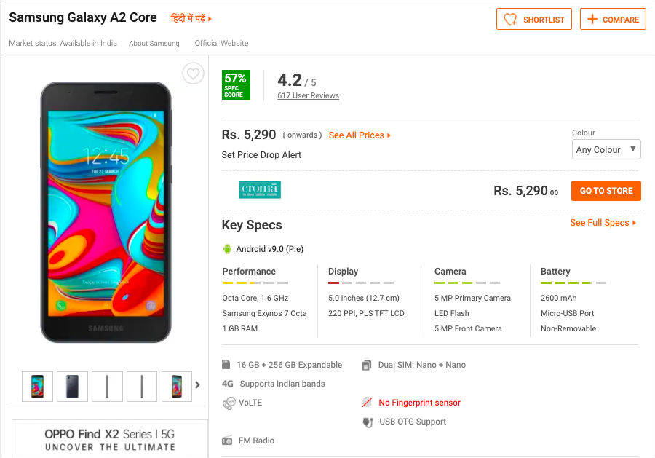Click the VoLTE icon

point(229,403)
